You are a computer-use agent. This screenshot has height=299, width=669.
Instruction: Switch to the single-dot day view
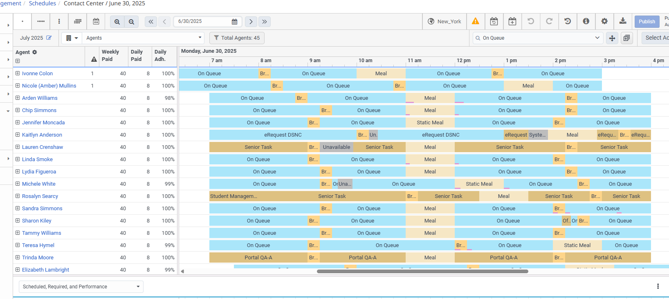pyautogui.click(x=22, y=22)
